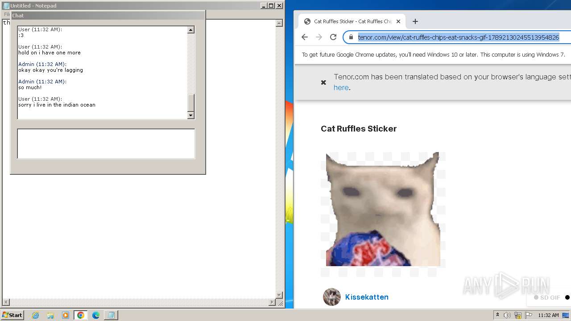571x321 pixels.
Task: Click the network tray icon
Action: 518,315
